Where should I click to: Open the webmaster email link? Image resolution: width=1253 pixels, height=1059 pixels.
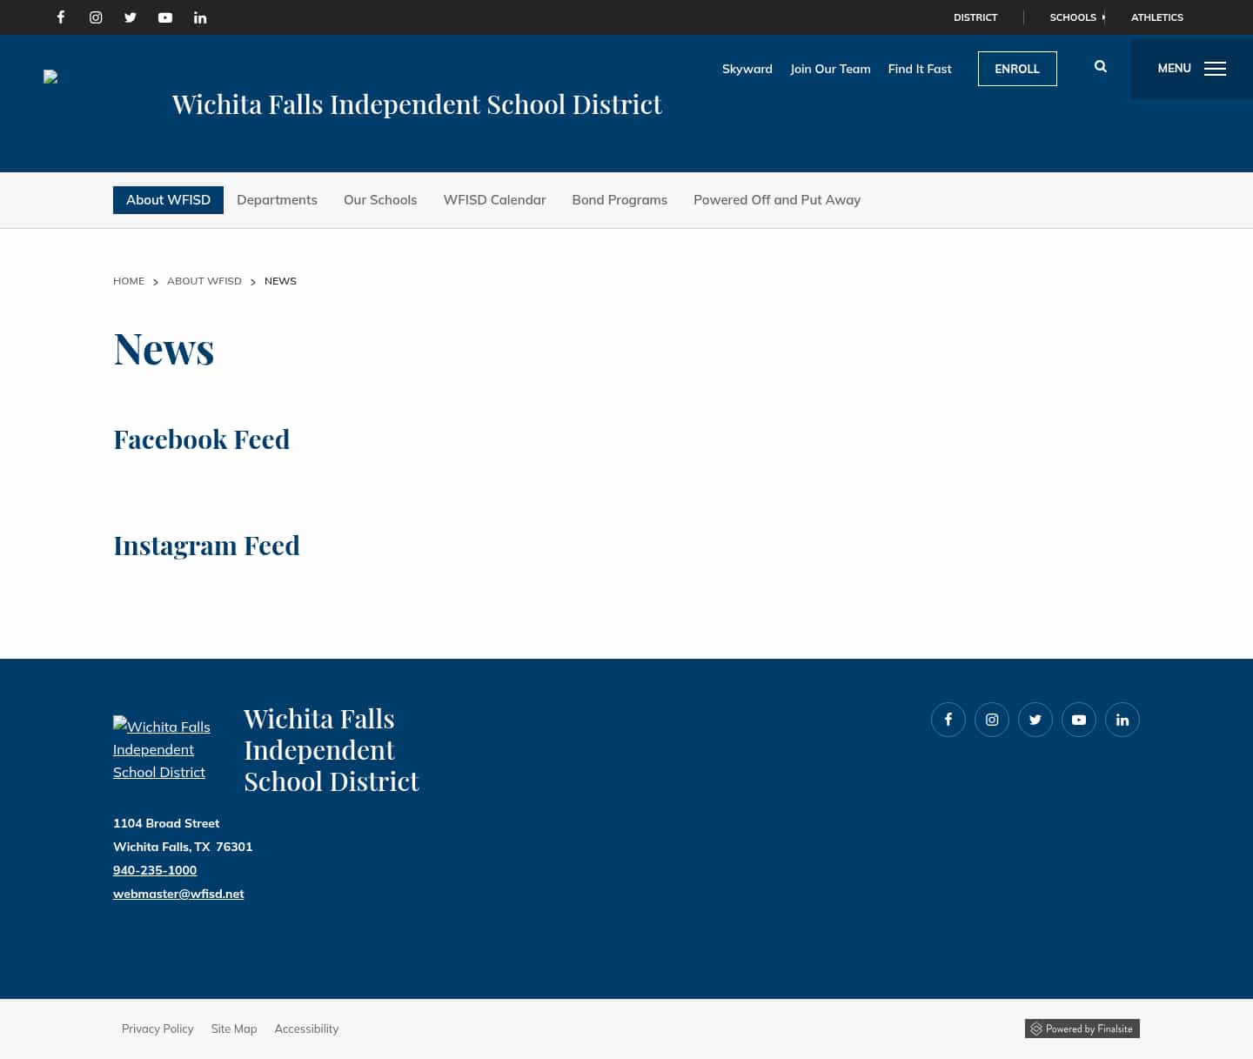coord(178,894)
